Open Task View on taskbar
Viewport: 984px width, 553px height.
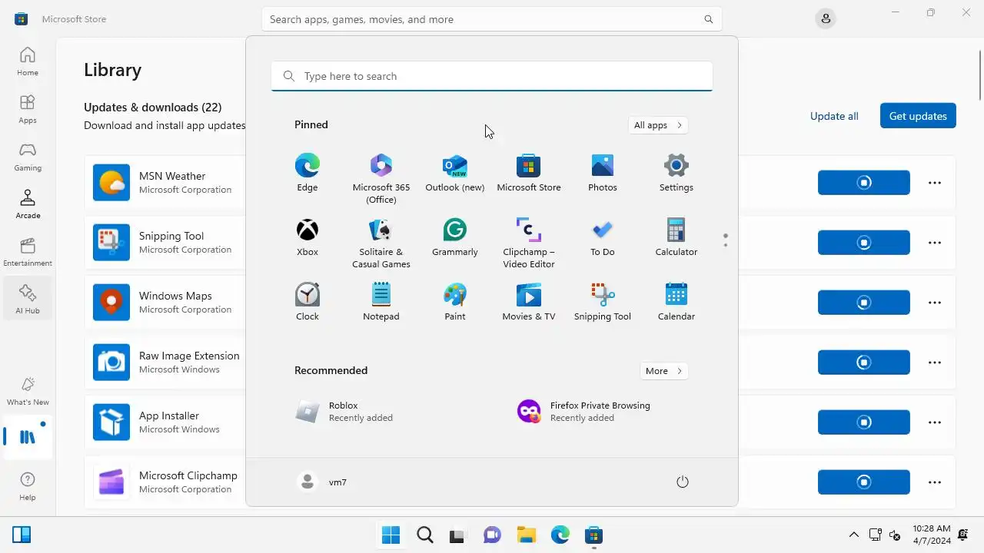tap(458, 535)
